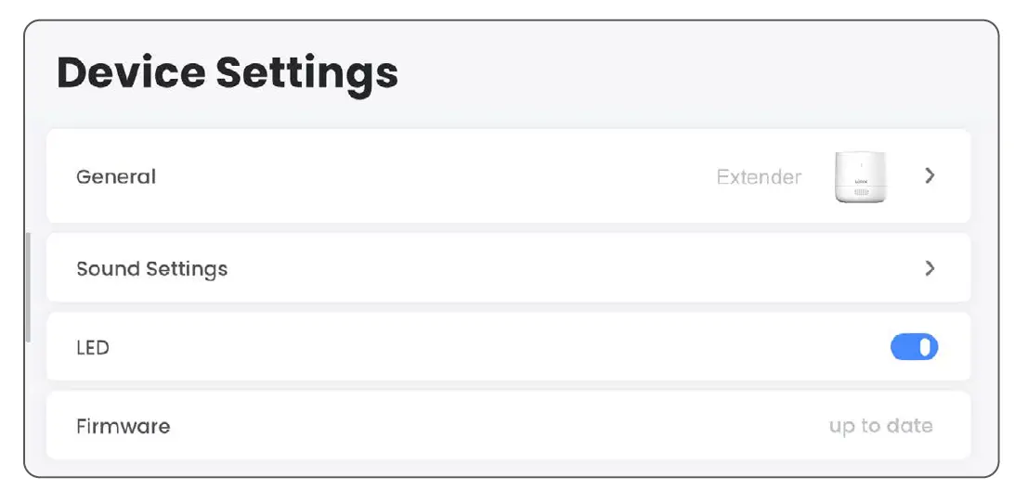Click the Firmware label

pos(123,427)
